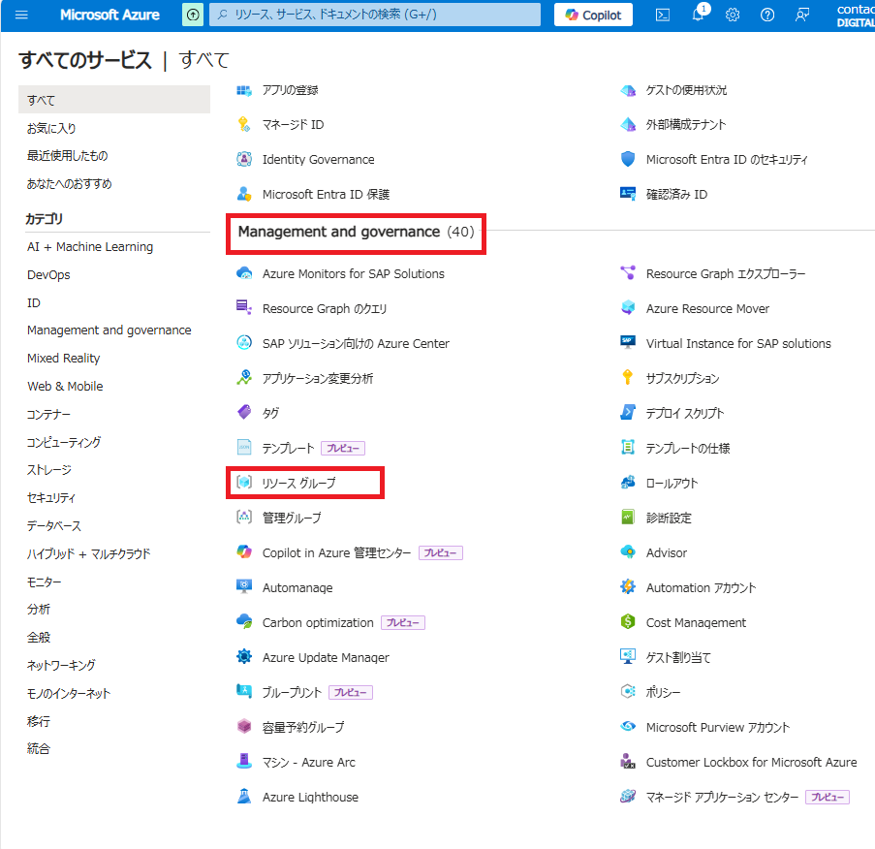
Task: Open the マシン - Azure Arc link
Action: coord(308,762)
